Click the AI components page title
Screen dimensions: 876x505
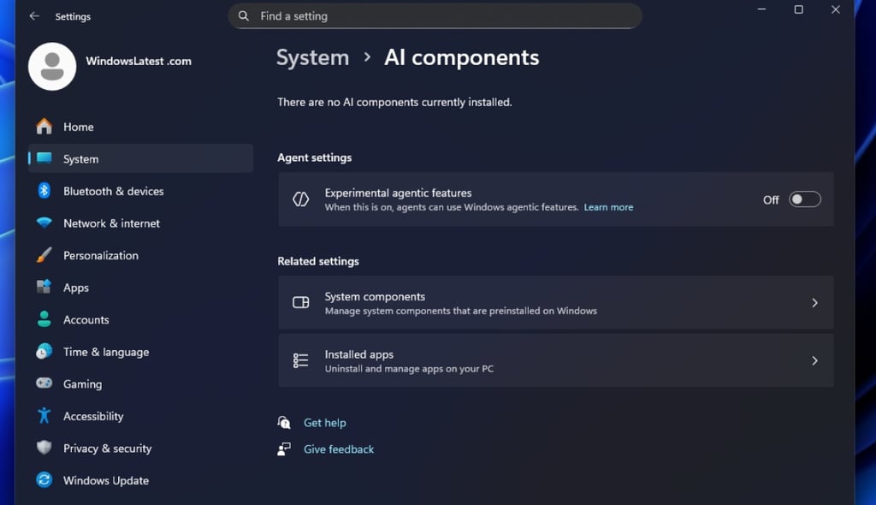tap(461, 57)
